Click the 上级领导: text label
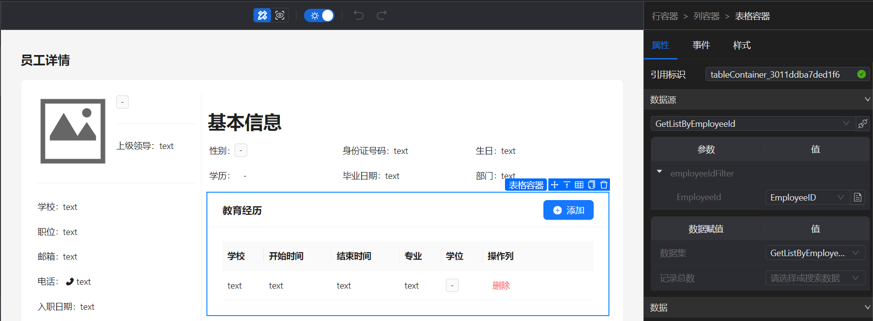The image size is (873, 321). pos(145,146)
